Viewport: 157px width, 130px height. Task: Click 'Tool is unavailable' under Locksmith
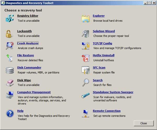pos(29,36)
